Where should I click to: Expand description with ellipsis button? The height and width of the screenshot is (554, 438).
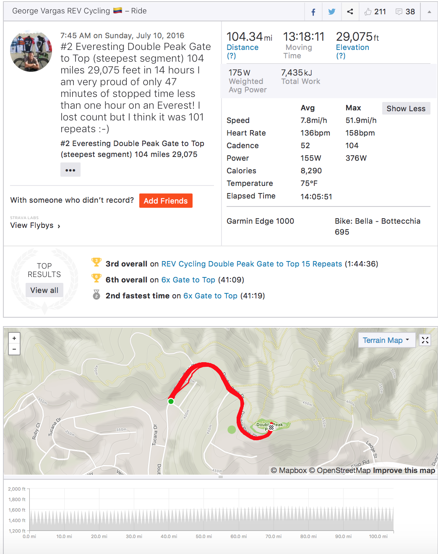tap(70, 170)
